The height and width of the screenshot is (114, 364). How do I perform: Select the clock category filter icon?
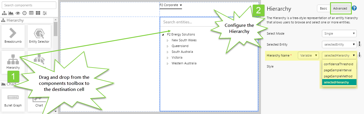click(24, 13)
